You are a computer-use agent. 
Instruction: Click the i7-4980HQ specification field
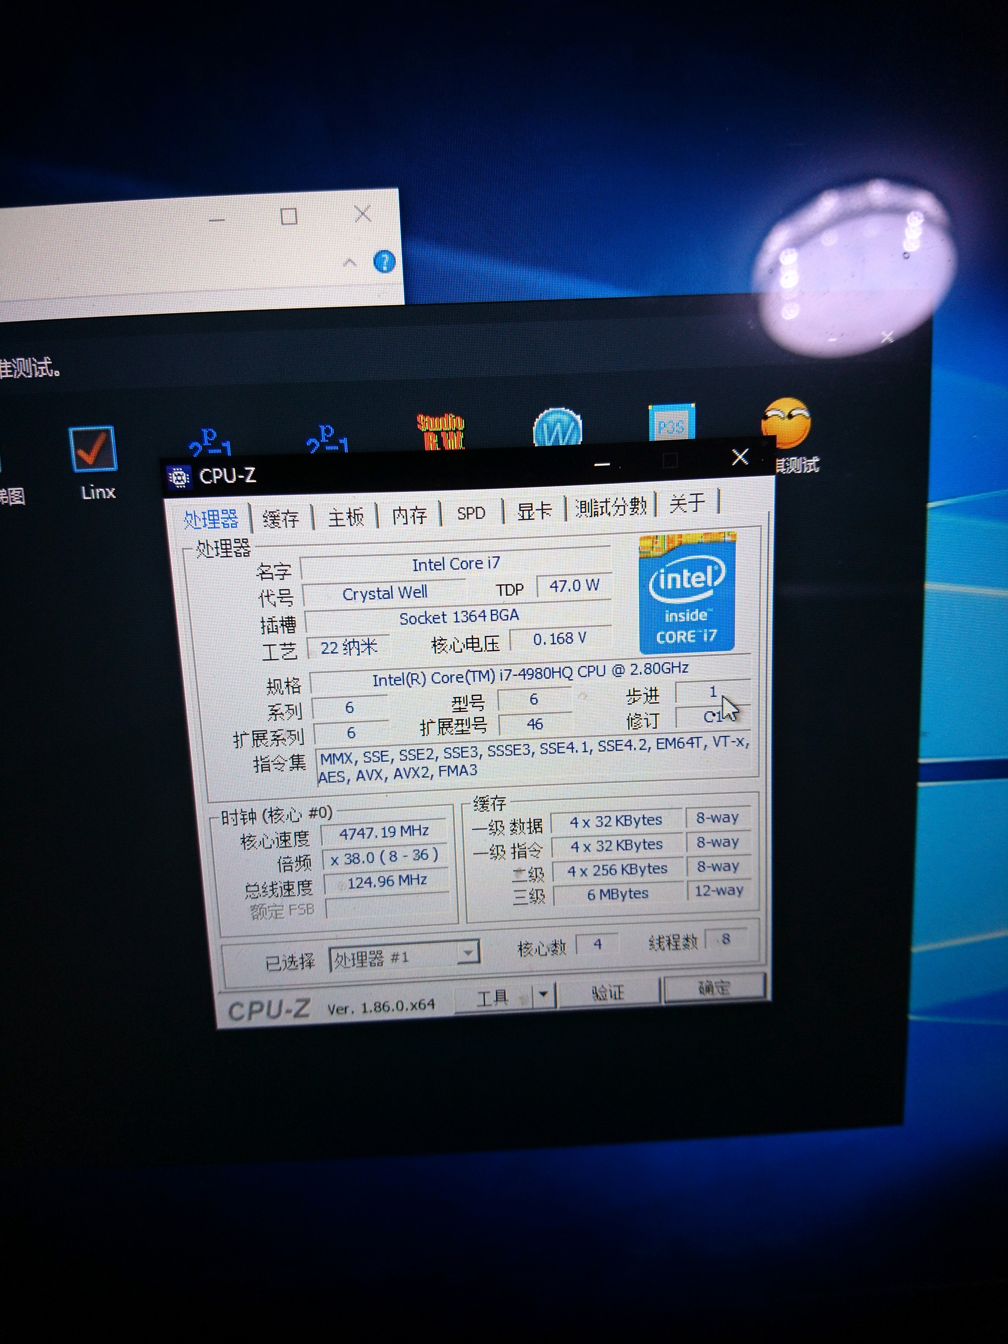pyautogui.click(x=530, y=674)
